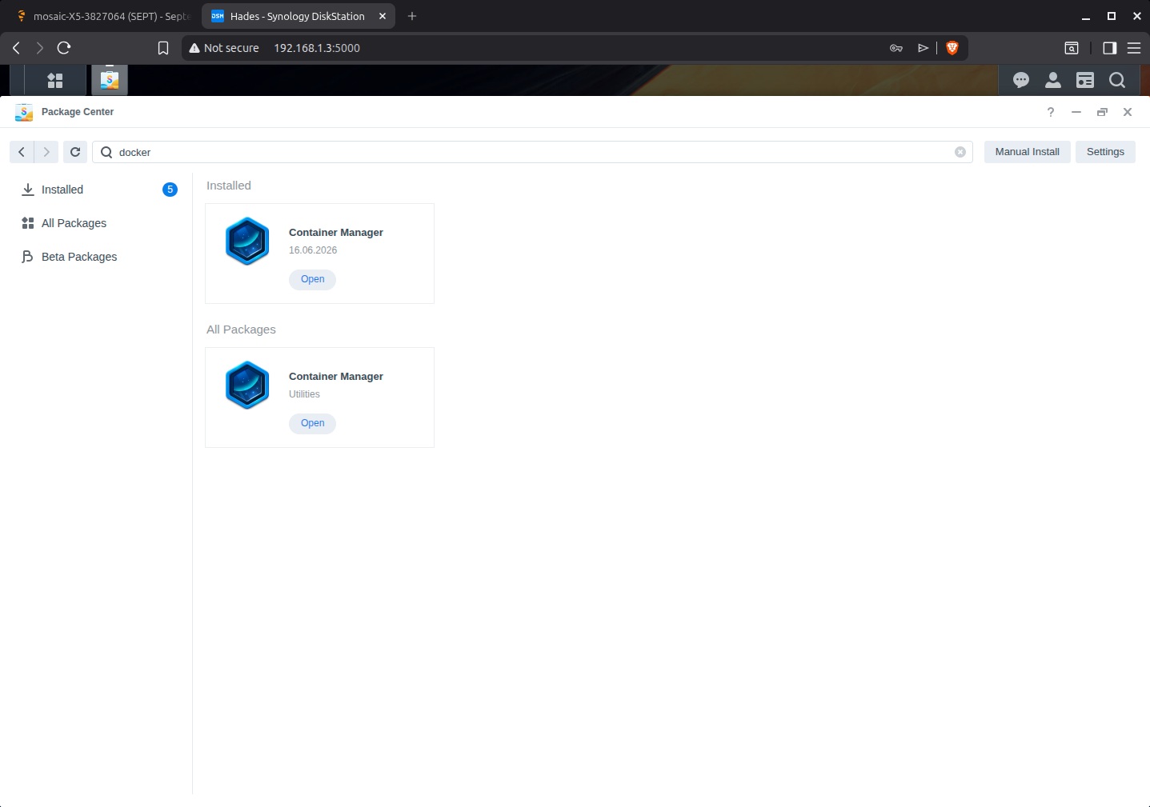The height and width of the screenshot is (807, 1150).
Task: Open the DSM widgets panel icon
Action: click(x=1085, y=80)
